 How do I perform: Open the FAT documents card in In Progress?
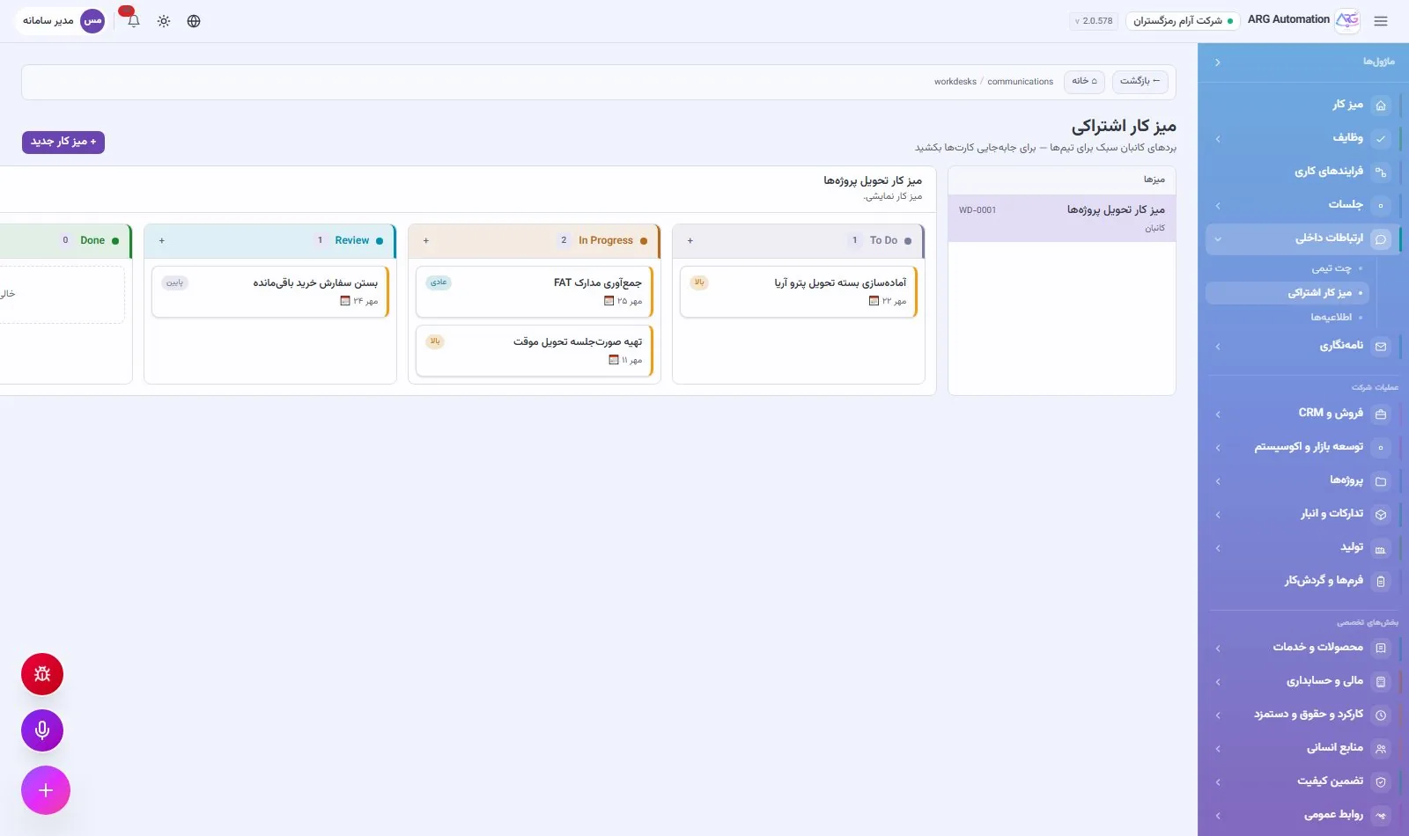pyautogui.click(x=535, y=291)
